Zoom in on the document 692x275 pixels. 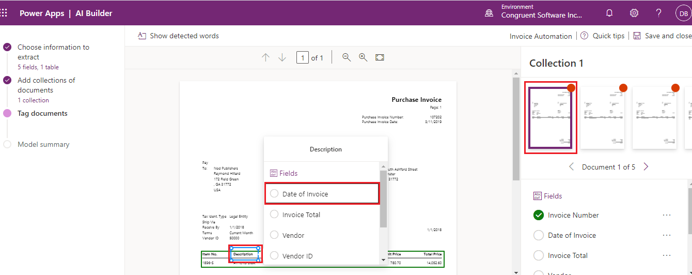(x=363, y=57)
